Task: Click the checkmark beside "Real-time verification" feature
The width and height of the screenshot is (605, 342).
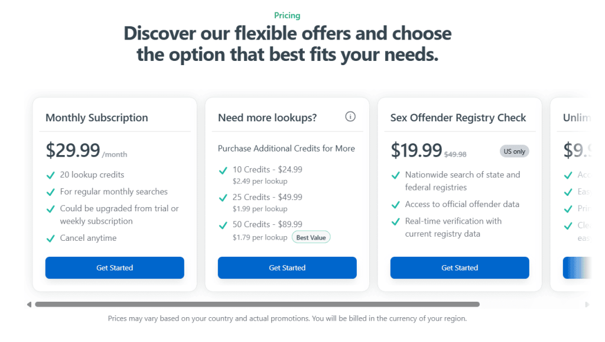Action: point(395,221)
